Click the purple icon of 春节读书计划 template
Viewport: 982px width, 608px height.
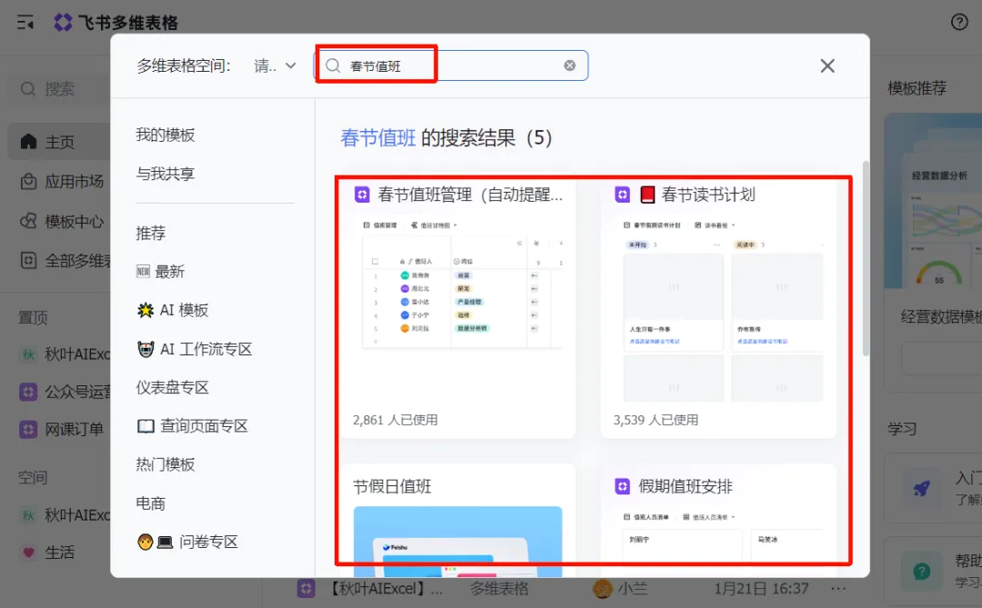[622, 194]
